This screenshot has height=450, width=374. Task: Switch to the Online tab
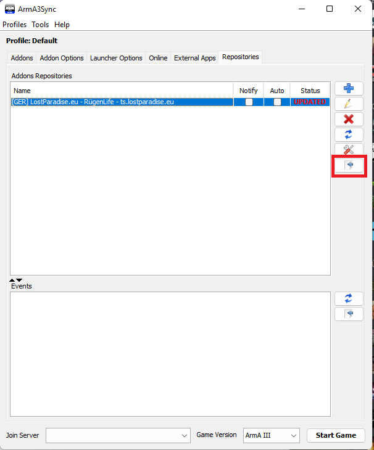tap(158, 58)
